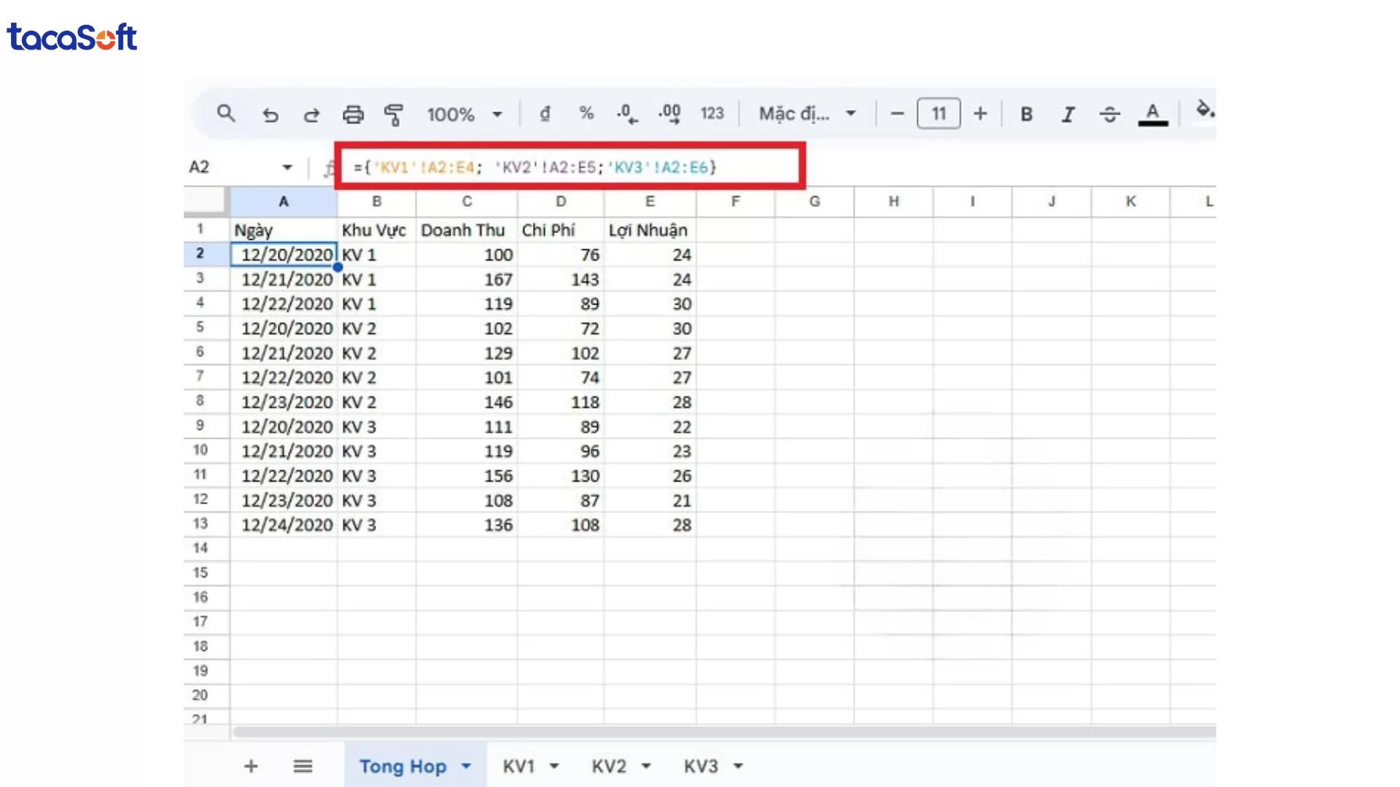Open more number formats via 123 icon
Image resolution: width=1400 pixels, height=787 pixels.
click(x=712, y=114)
